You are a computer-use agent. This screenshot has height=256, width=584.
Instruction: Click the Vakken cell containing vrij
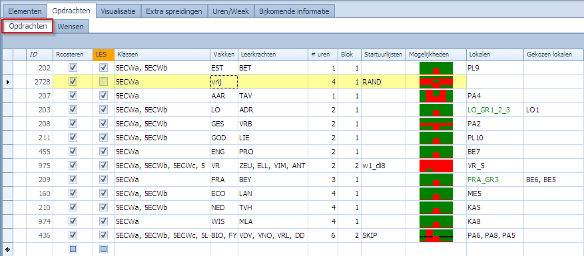pyautogui.click(x=224, y=82)
